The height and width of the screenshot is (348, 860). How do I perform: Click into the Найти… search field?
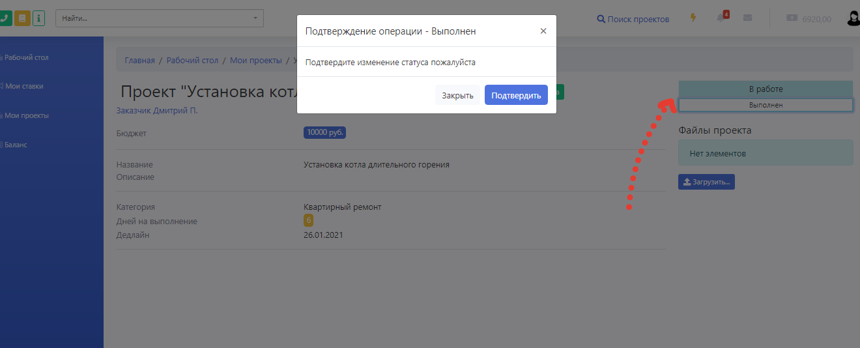160,18
